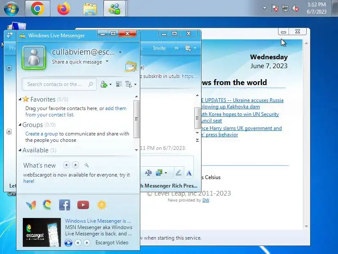Click the contact list scrollbar thumb

click(136, 119)
